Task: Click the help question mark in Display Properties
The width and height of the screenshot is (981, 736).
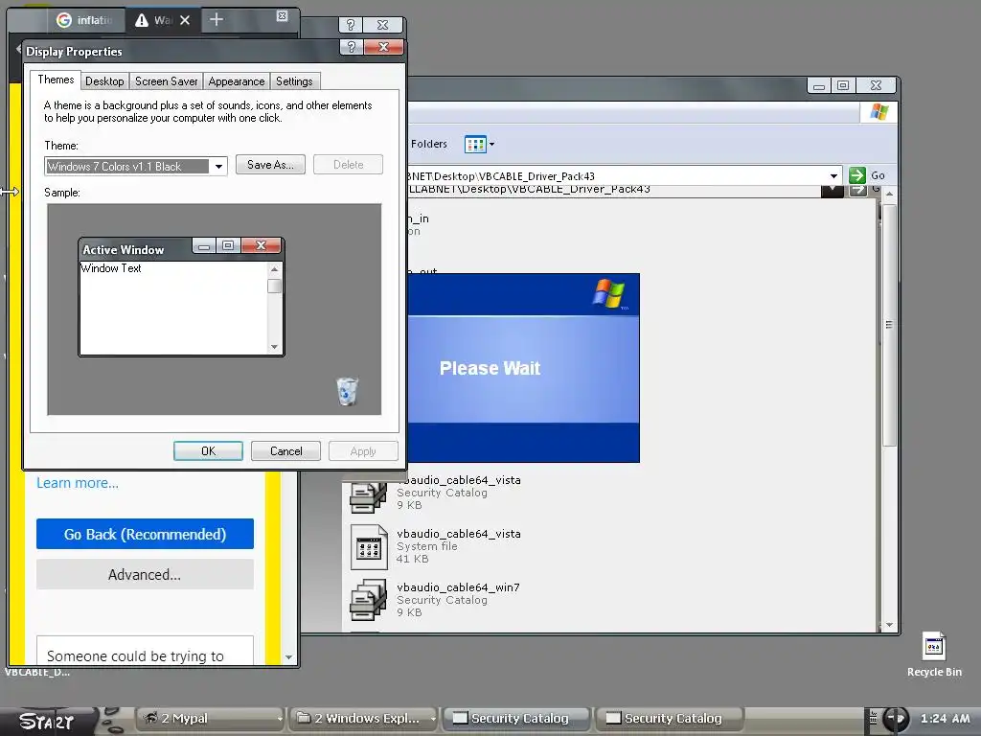Action: point(351,47)
